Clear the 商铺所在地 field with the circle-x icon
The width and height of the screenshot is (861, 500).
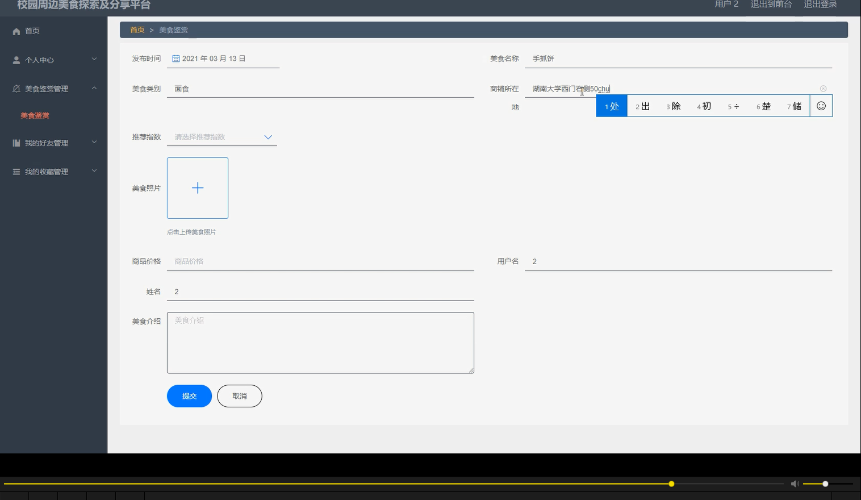tap(824, 89)
